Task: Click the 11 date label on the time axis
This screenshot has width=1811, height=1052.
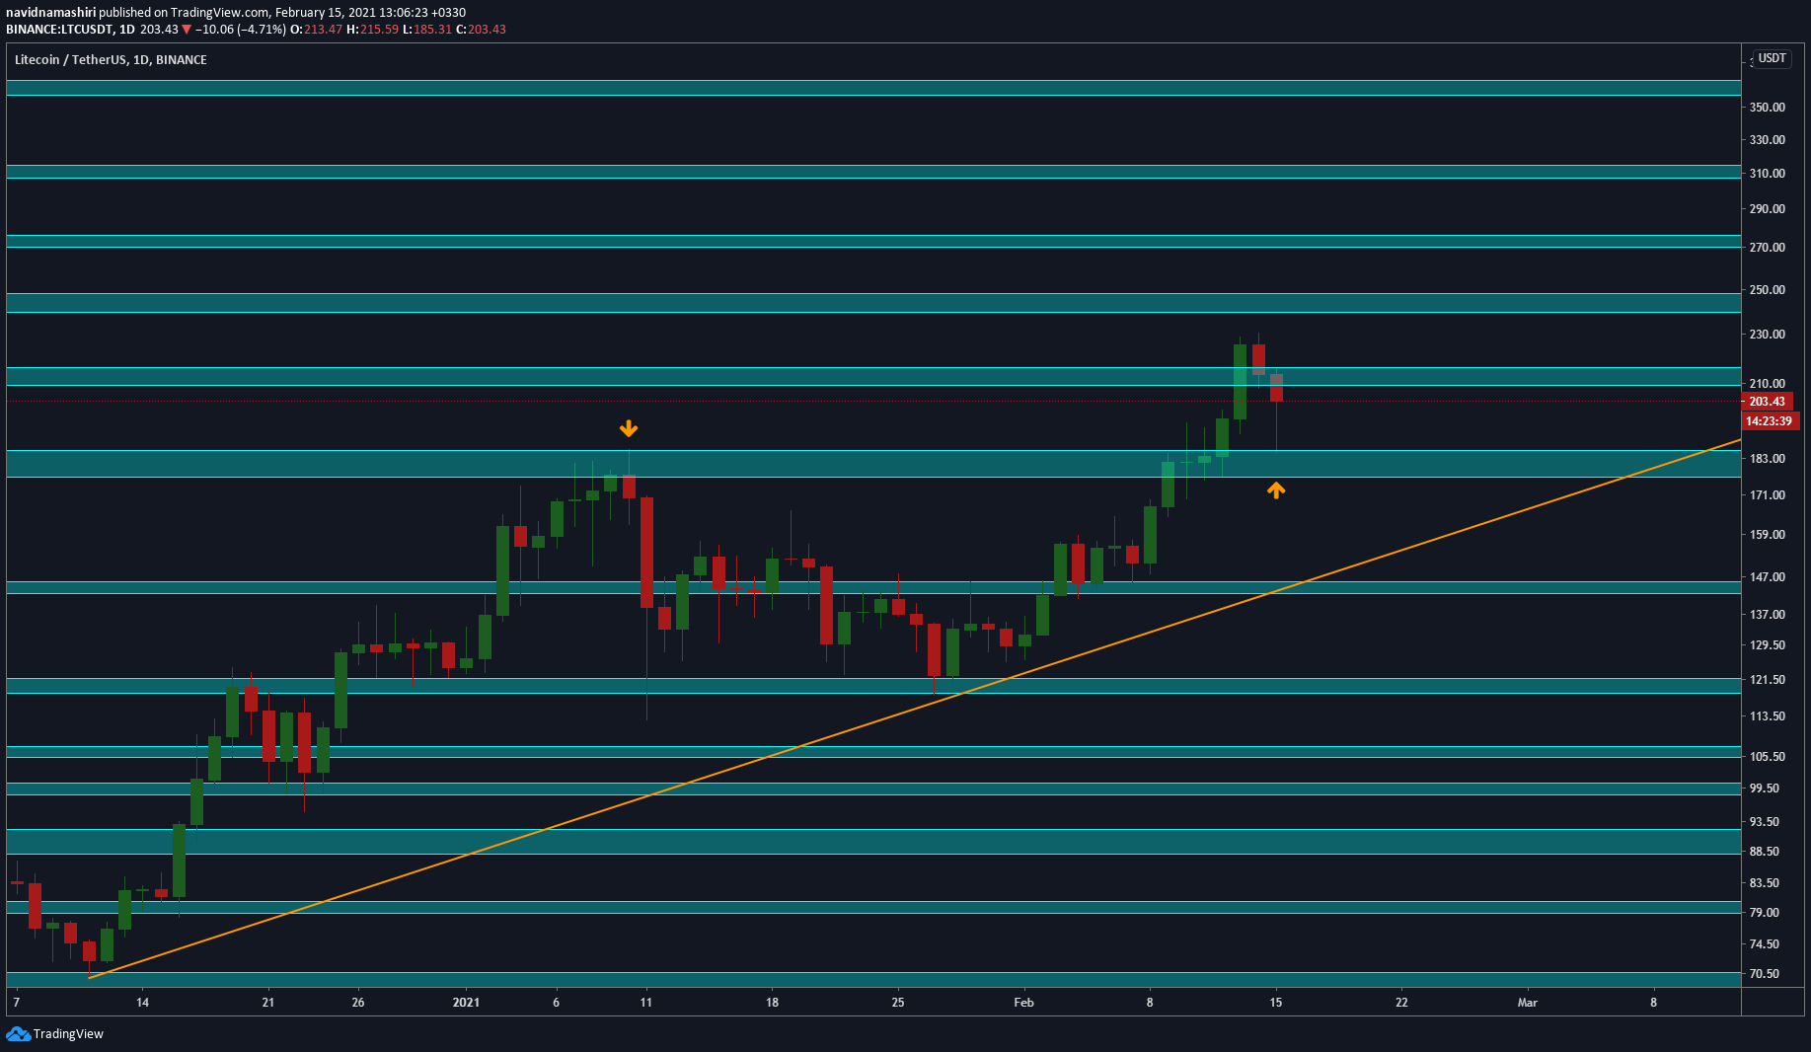Action: [646, 1003]
